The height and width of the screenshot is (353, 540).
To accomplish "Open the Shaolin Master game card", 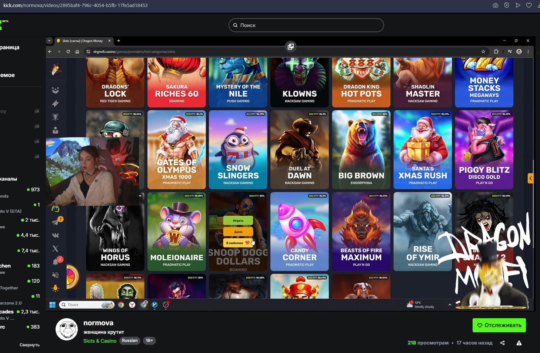I will tap(423, 82).
